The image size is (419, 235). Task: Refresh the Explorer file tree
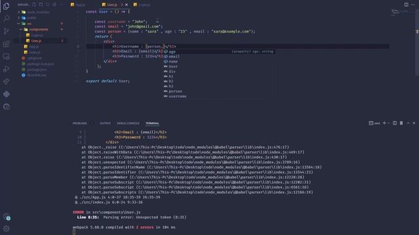click(48, 5)
